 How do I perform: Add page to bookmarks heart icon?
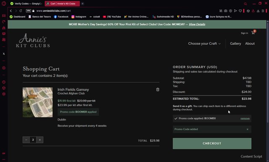coord(240,11)
